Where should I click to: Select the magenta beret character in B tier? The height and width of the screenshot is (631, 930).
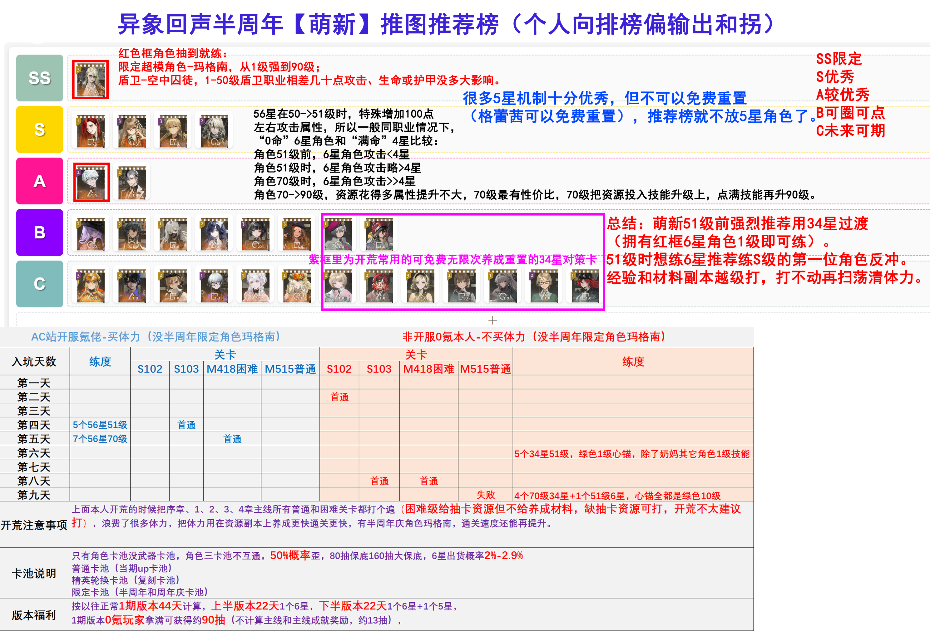click(x=338, y=234)
